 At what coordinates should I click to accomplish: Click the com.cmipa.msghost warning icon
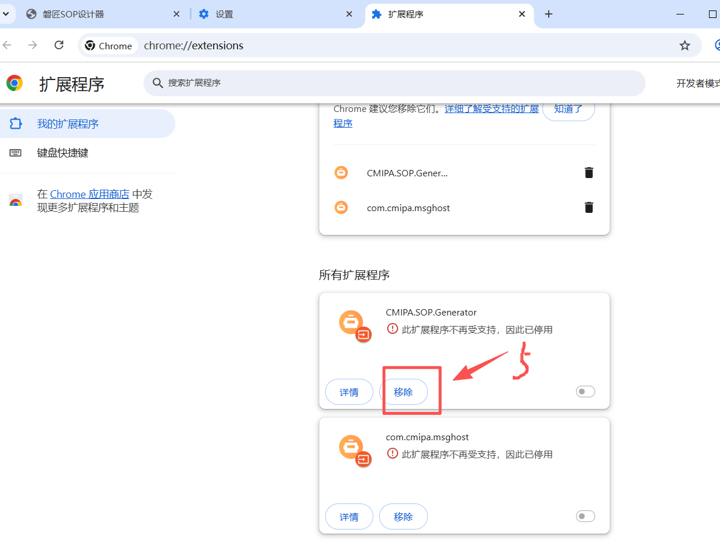pyautogui.click(x=393, y=454)
